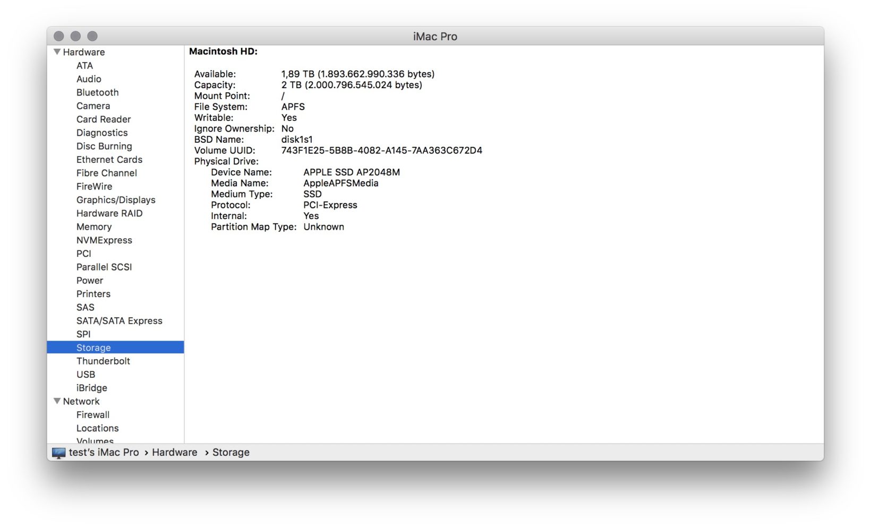Image resolution: width=871 pixels, height=528 pixels.
Task: Click the Partition Map Type value Unknown
Action: click(324, 227)
